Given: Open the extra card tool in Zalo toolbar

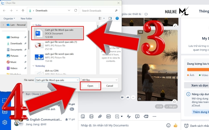Looking at the screenshot, I should 146,116.
